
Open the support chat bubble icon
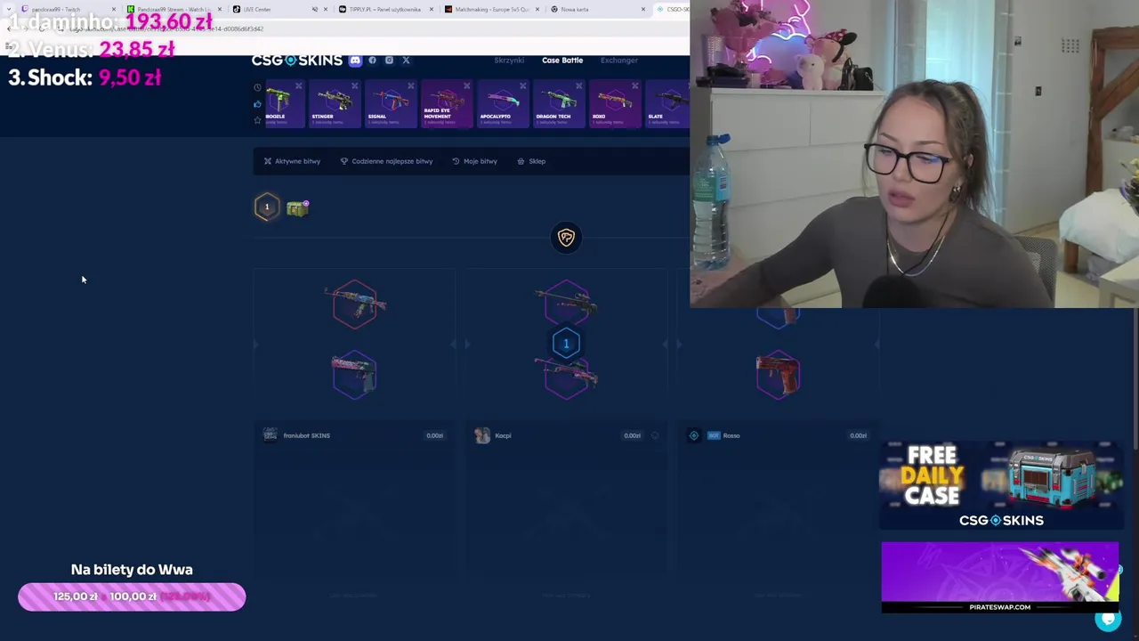click(x=1108, y=619)
